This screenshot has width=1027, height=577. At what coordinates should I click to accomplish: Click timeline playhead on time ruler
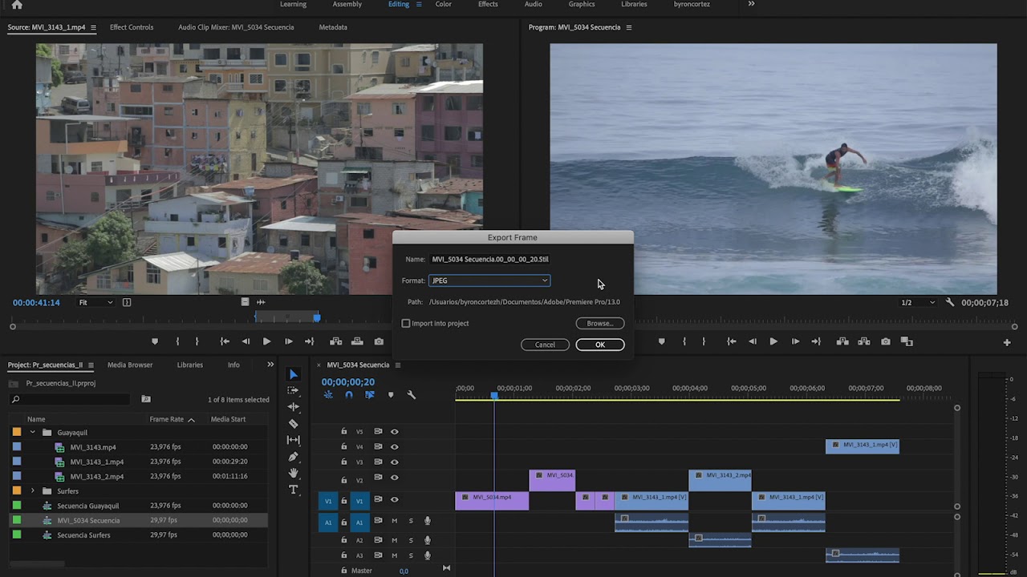pos(494,395)
